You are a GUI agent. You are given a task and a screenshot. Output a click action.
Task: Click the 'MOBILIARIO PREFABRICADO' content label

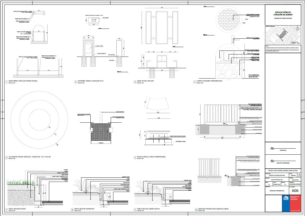pyautogui.click(x=277, y=191)
